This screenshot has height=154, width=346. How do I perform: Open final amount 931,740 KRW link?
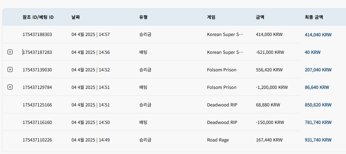(x=318, y=140)
